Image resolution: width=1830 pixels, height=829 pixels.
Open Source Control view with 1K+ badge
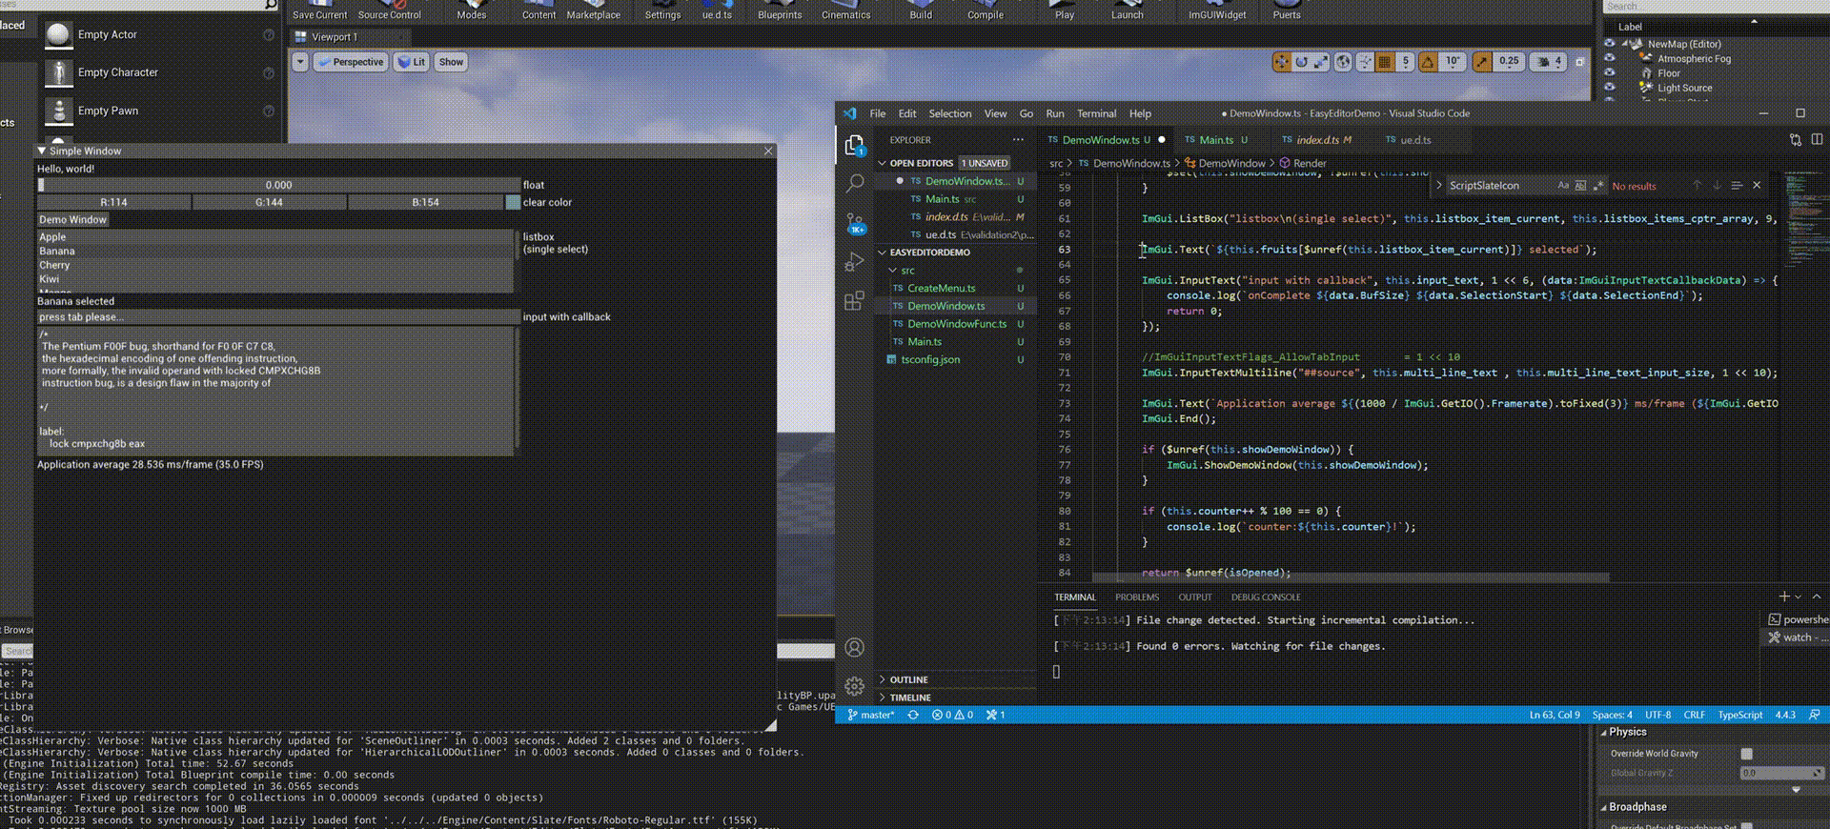tap(855, 225)
